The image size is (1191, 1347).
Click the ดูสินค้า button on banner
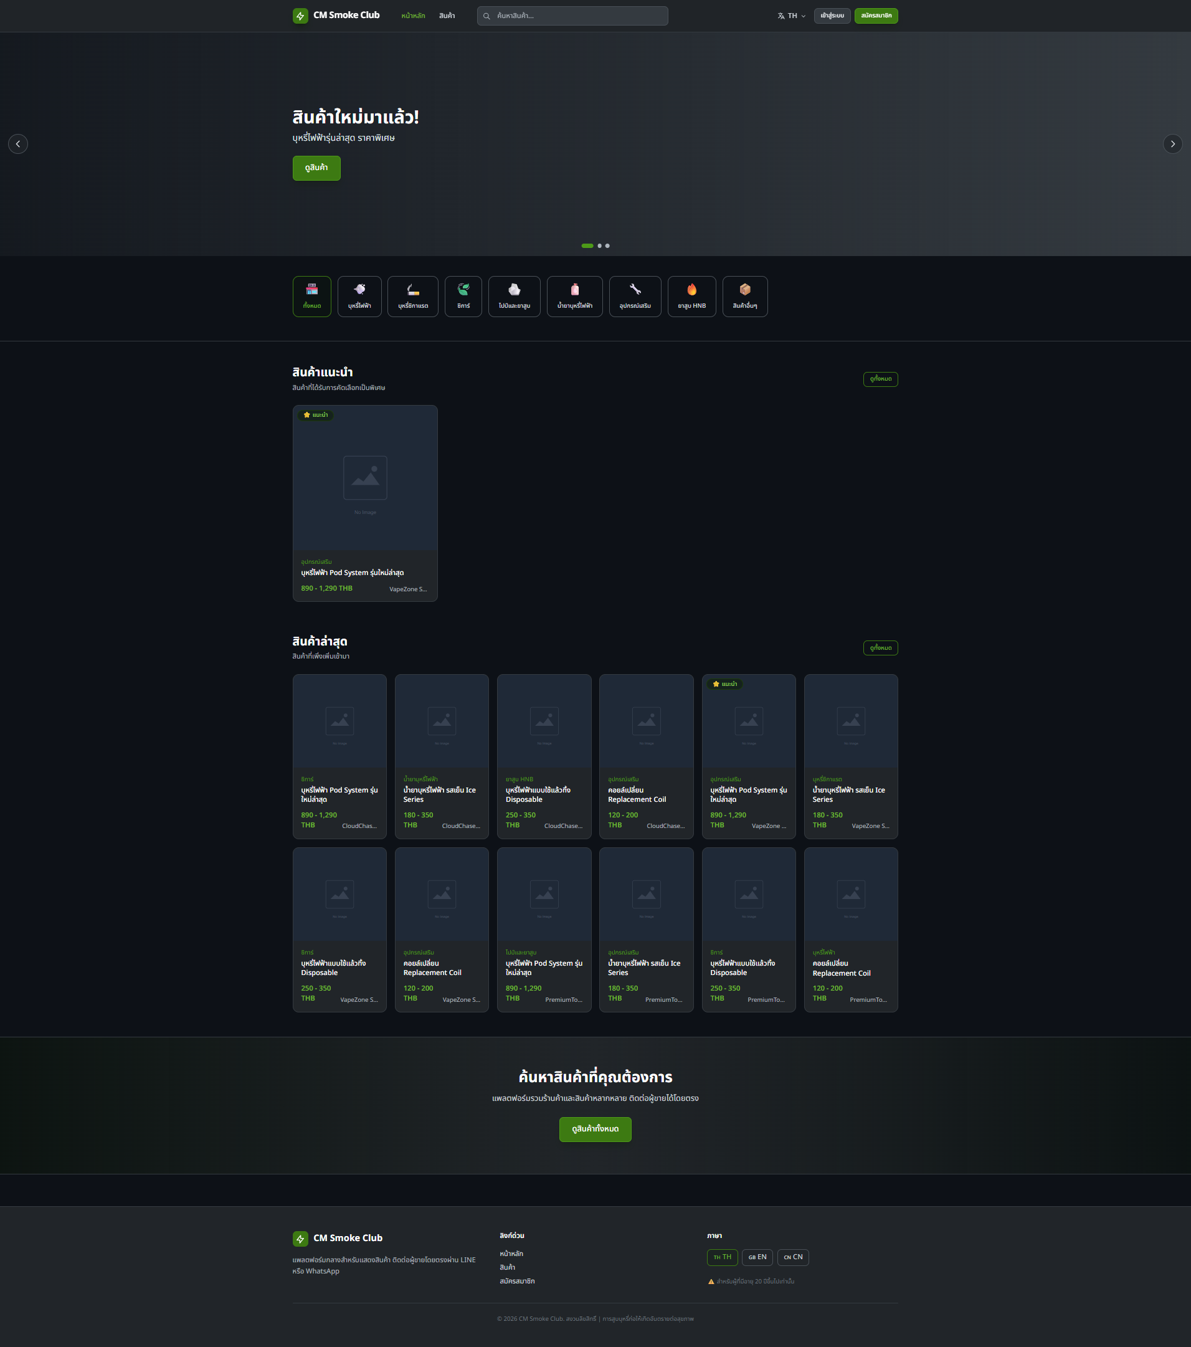pyautogui.click(x=316, y=168)
